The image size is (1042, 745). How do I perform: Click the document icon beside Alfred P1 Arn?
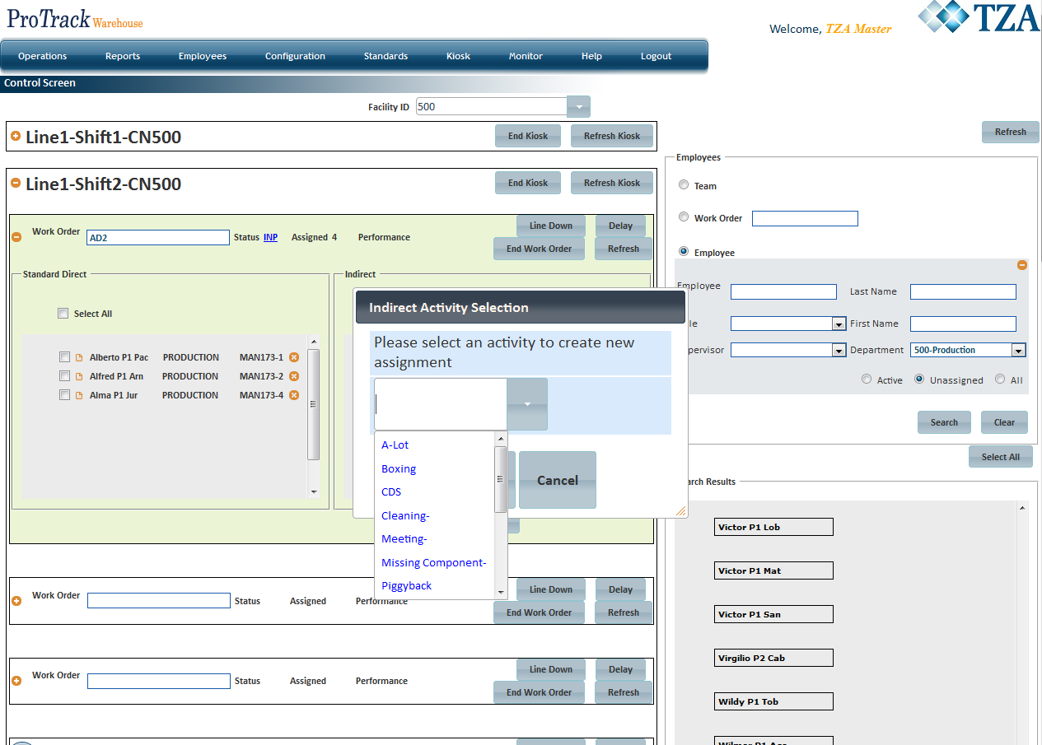tap(80, 376)
